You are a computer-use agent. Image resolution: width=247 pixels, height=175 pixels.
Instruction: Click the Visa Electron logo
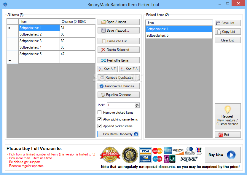point(145,159)
